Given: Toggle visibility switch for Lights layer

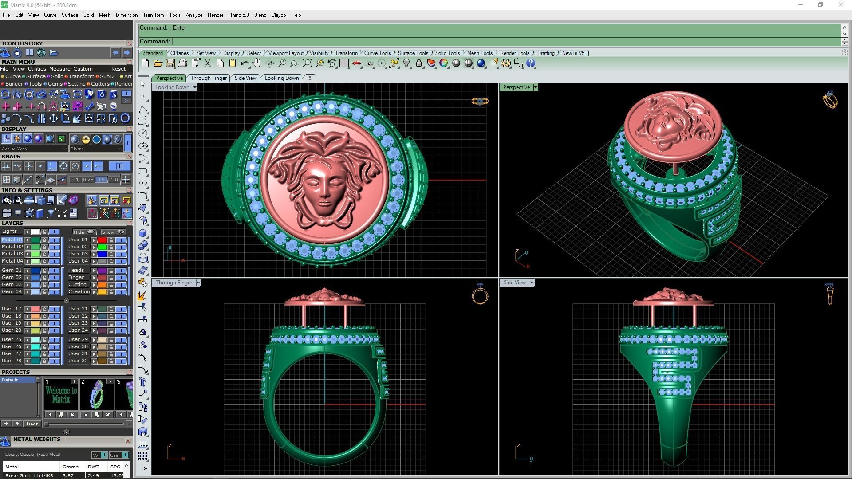Looking at the screenshot, I should click(x=54, y=232).
